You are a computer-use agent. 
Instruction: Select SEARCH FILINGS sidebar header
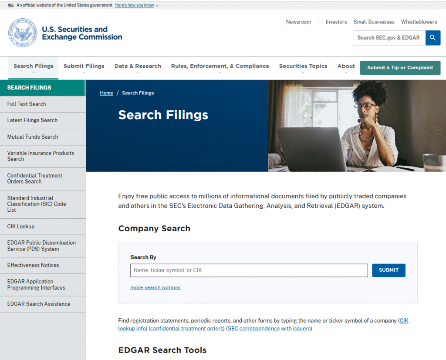point(43,88)
